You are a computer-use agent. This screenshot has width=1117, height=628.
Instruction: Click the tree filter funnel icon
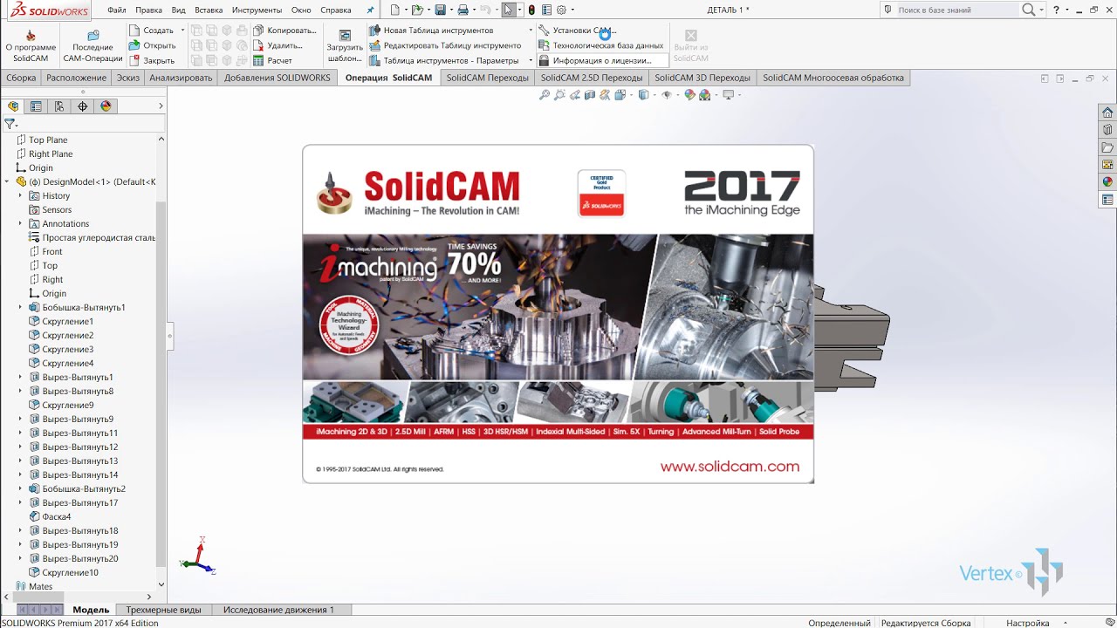click(10, 125)
